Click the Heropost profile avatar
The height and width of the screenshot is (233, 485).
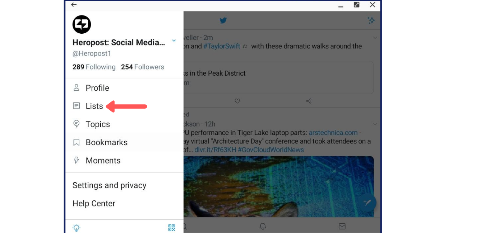(82, 24)
